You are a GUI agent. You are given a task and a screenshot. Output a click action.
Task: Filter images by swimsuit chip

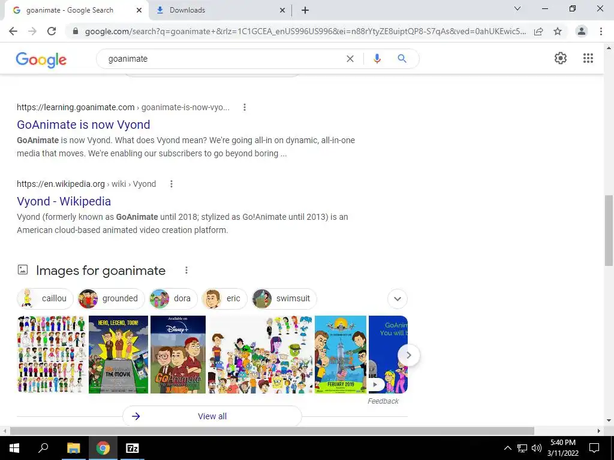tap(284, 298)
